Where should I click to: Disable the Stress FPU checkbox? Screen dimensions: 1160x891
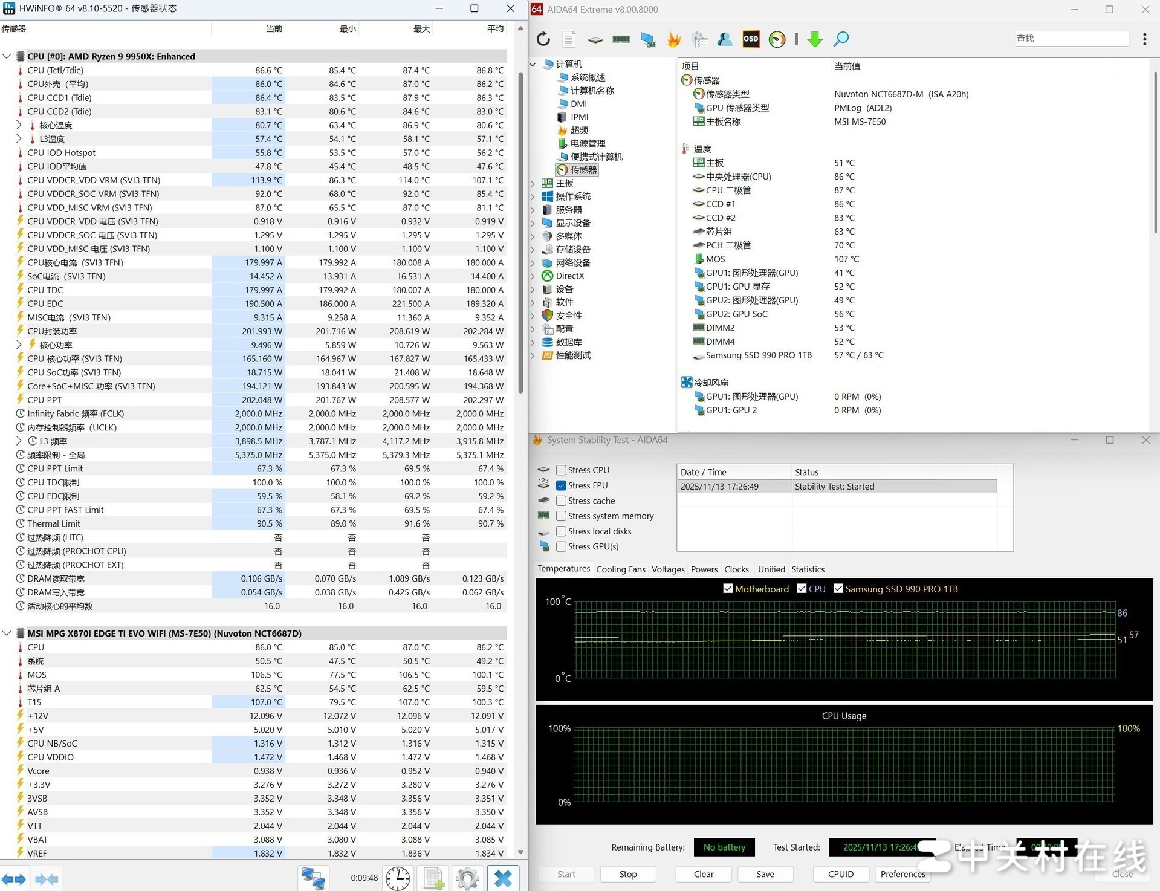[x=561, y=485]
